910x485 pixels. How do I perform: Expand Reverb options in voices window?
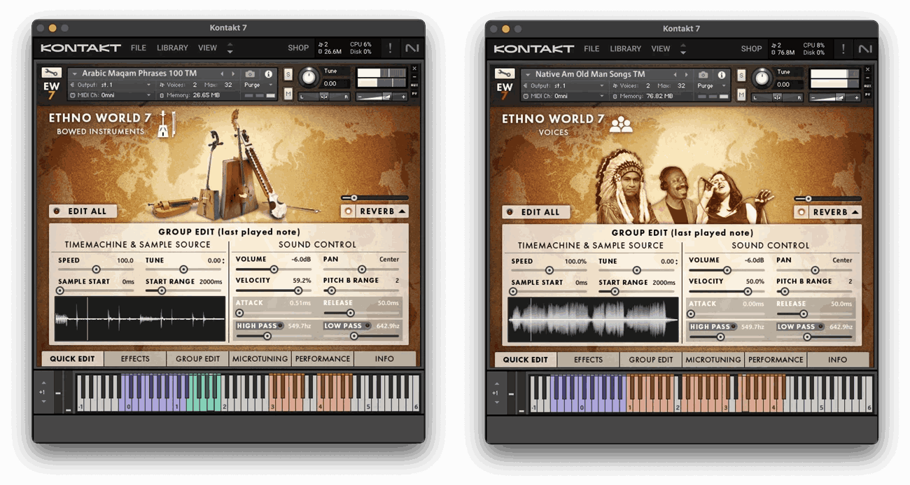click(x=855, y=212)
